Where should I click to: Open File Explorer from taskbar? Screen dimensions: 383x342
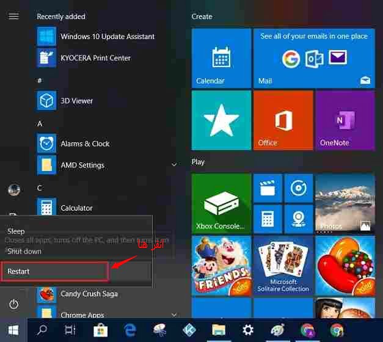[x=219, y=330]
